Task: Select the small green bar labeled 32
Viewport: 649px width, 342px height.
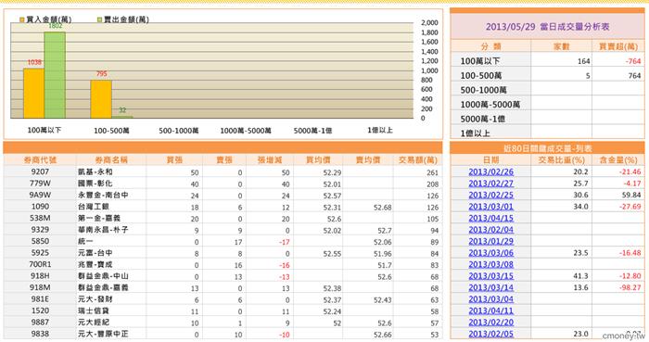Action: coord(122,117)
